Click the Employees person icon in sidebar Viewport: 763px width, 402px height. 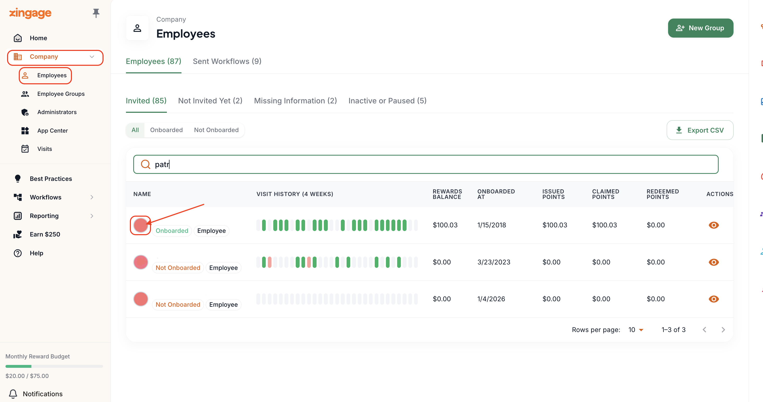pos(25,75)
